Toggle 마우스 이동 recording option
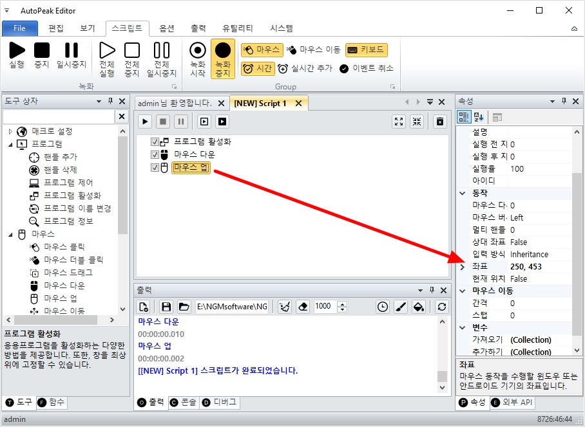The width and height of the screenshot is (585, 427). (313, 50)
